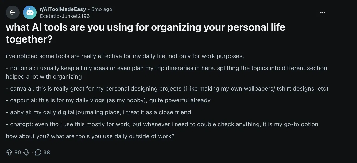357x163 pixels.
Task: Click the '5mo ago' post timestamp
Action: tap(102, 9)
